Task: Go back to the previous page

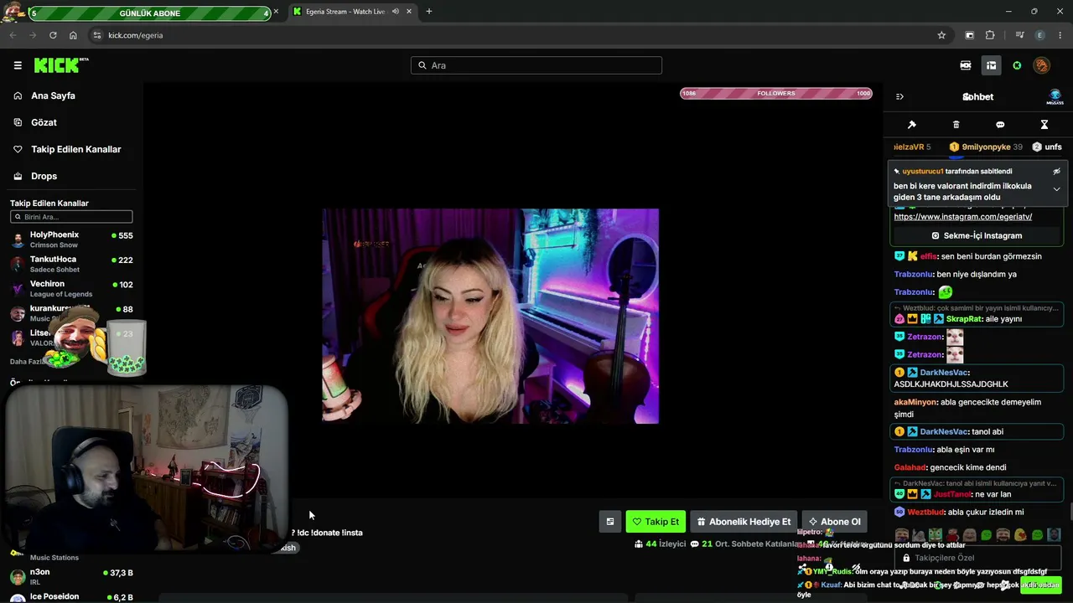Action: pos(13,35)
